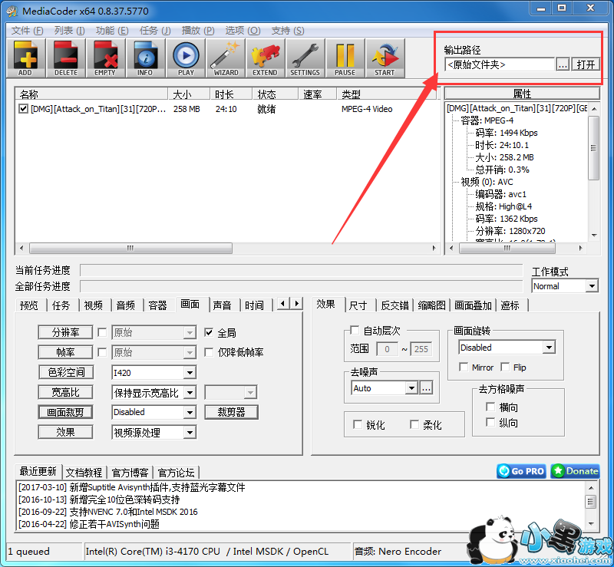This screenshot has width=614, height=567.
Task: Click the 大小 column header
Action: (x=189, y=94)
